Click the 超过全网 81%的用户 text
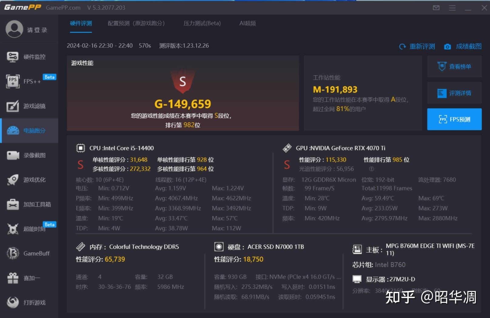 [339, 109]
